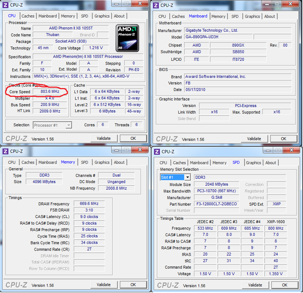Switch to CPU tab in the SPD window
303x293 pixels.
[x=163, y=163]
